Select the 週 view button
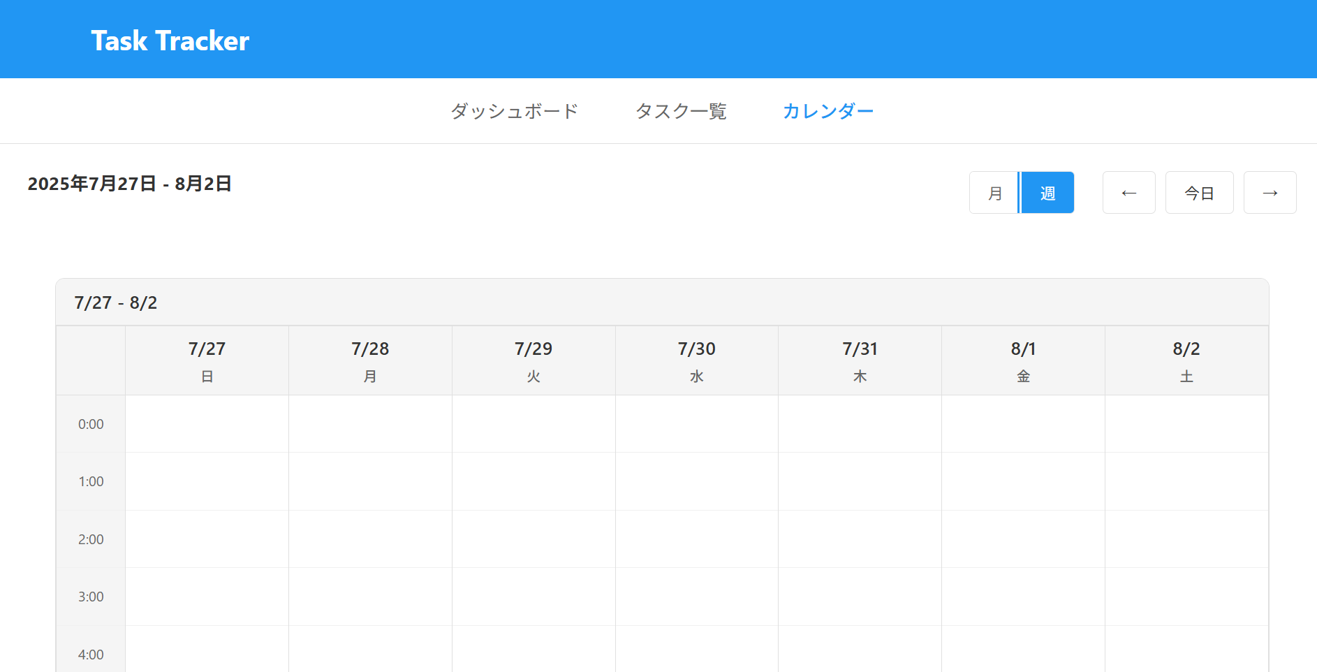 tap(1047, 193)
